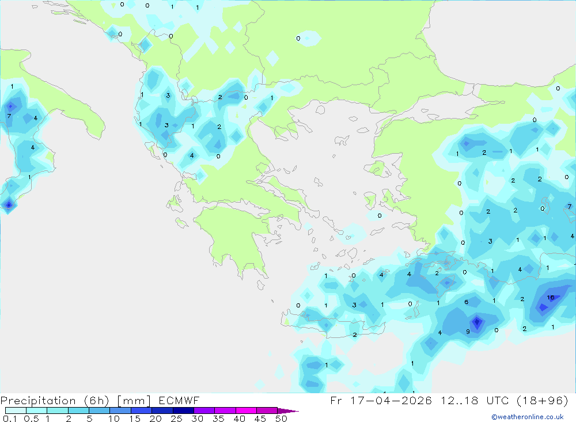Click the legend swatch between 45 and 50
Screen dimensions: 576x422
pyautogui.click(x=267, y=410)
